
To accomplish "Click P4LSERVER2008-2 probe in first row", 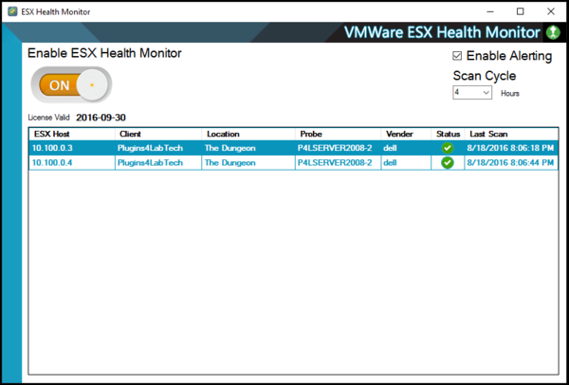I will 332,148.
